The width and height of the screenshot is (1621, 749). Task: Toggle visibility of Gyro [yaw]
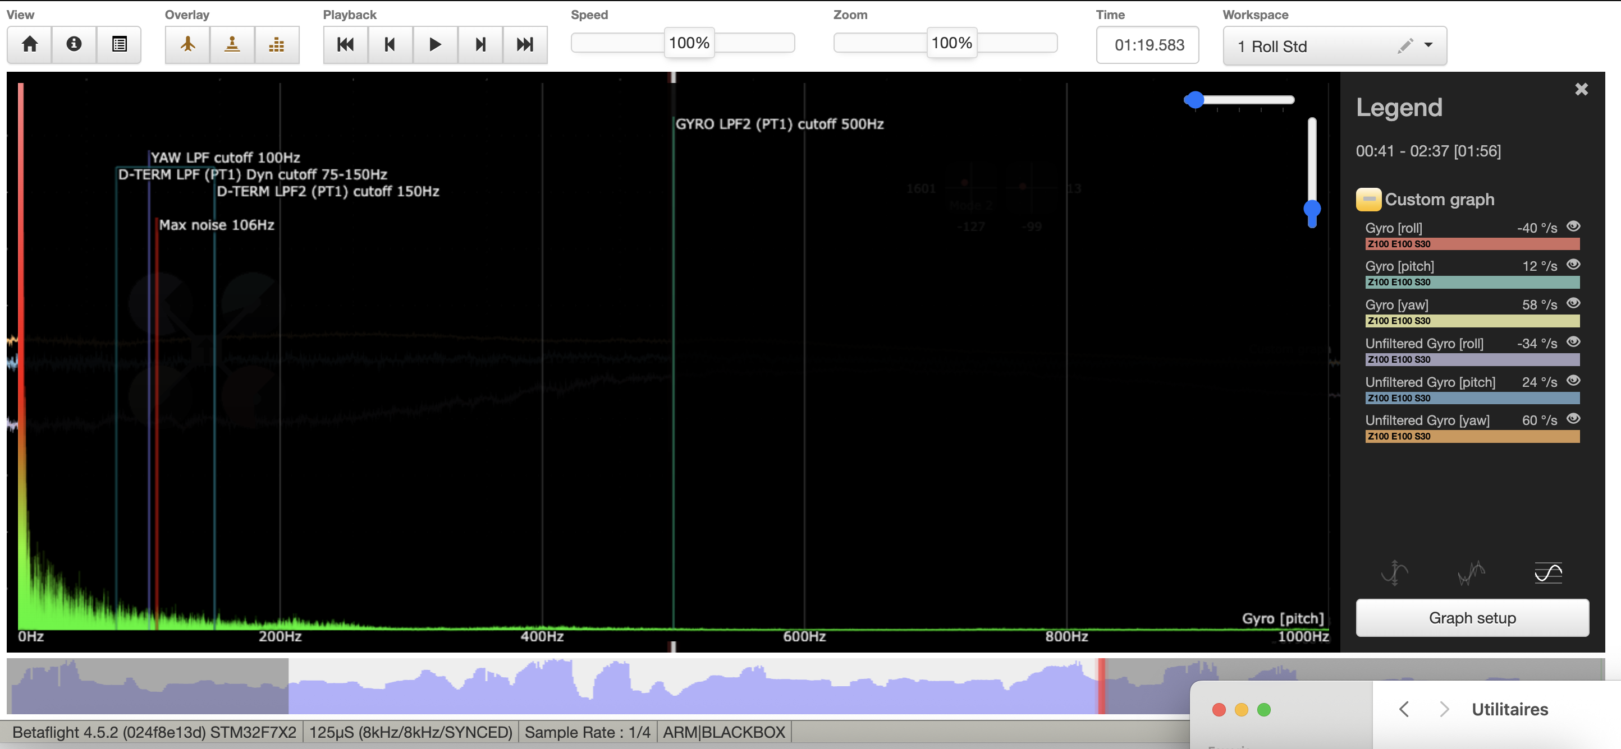(1573, 303)
